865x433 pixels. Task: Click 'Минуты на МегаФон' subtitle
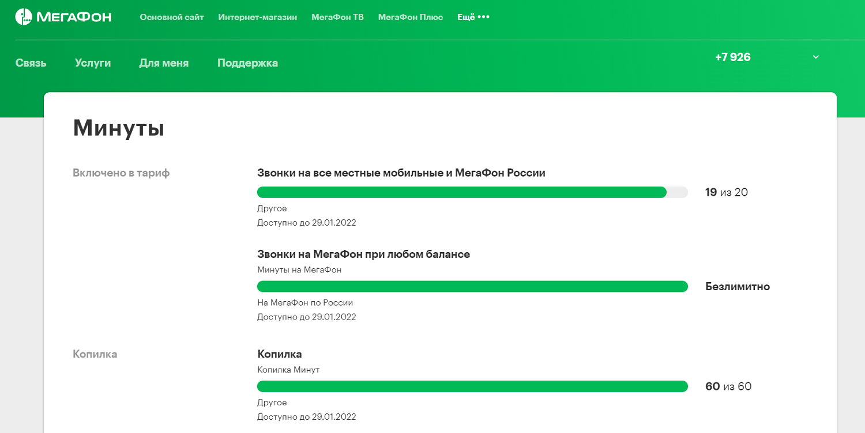point(299,269)
